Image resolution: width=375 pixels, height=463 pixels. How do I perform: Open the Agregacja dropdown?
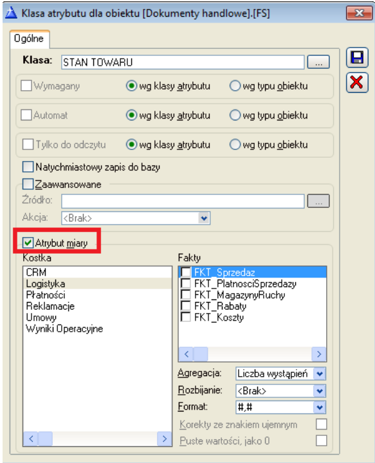click(x=320, y=374)
